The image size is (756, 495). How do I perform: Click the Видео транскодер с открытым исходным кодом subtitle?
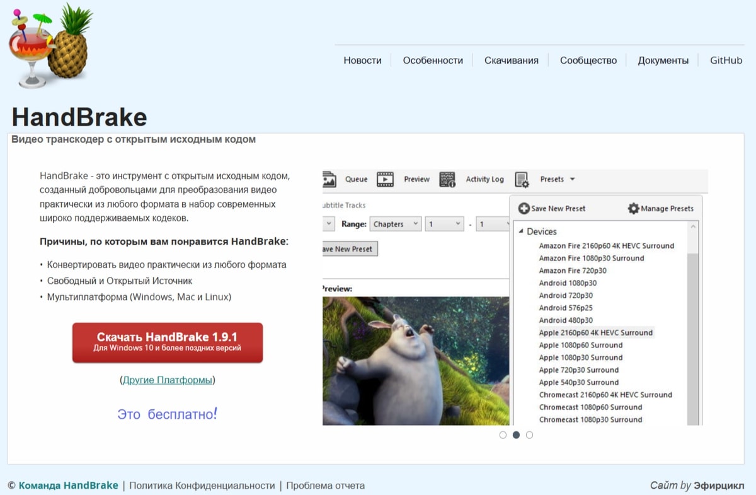(134, 139)
